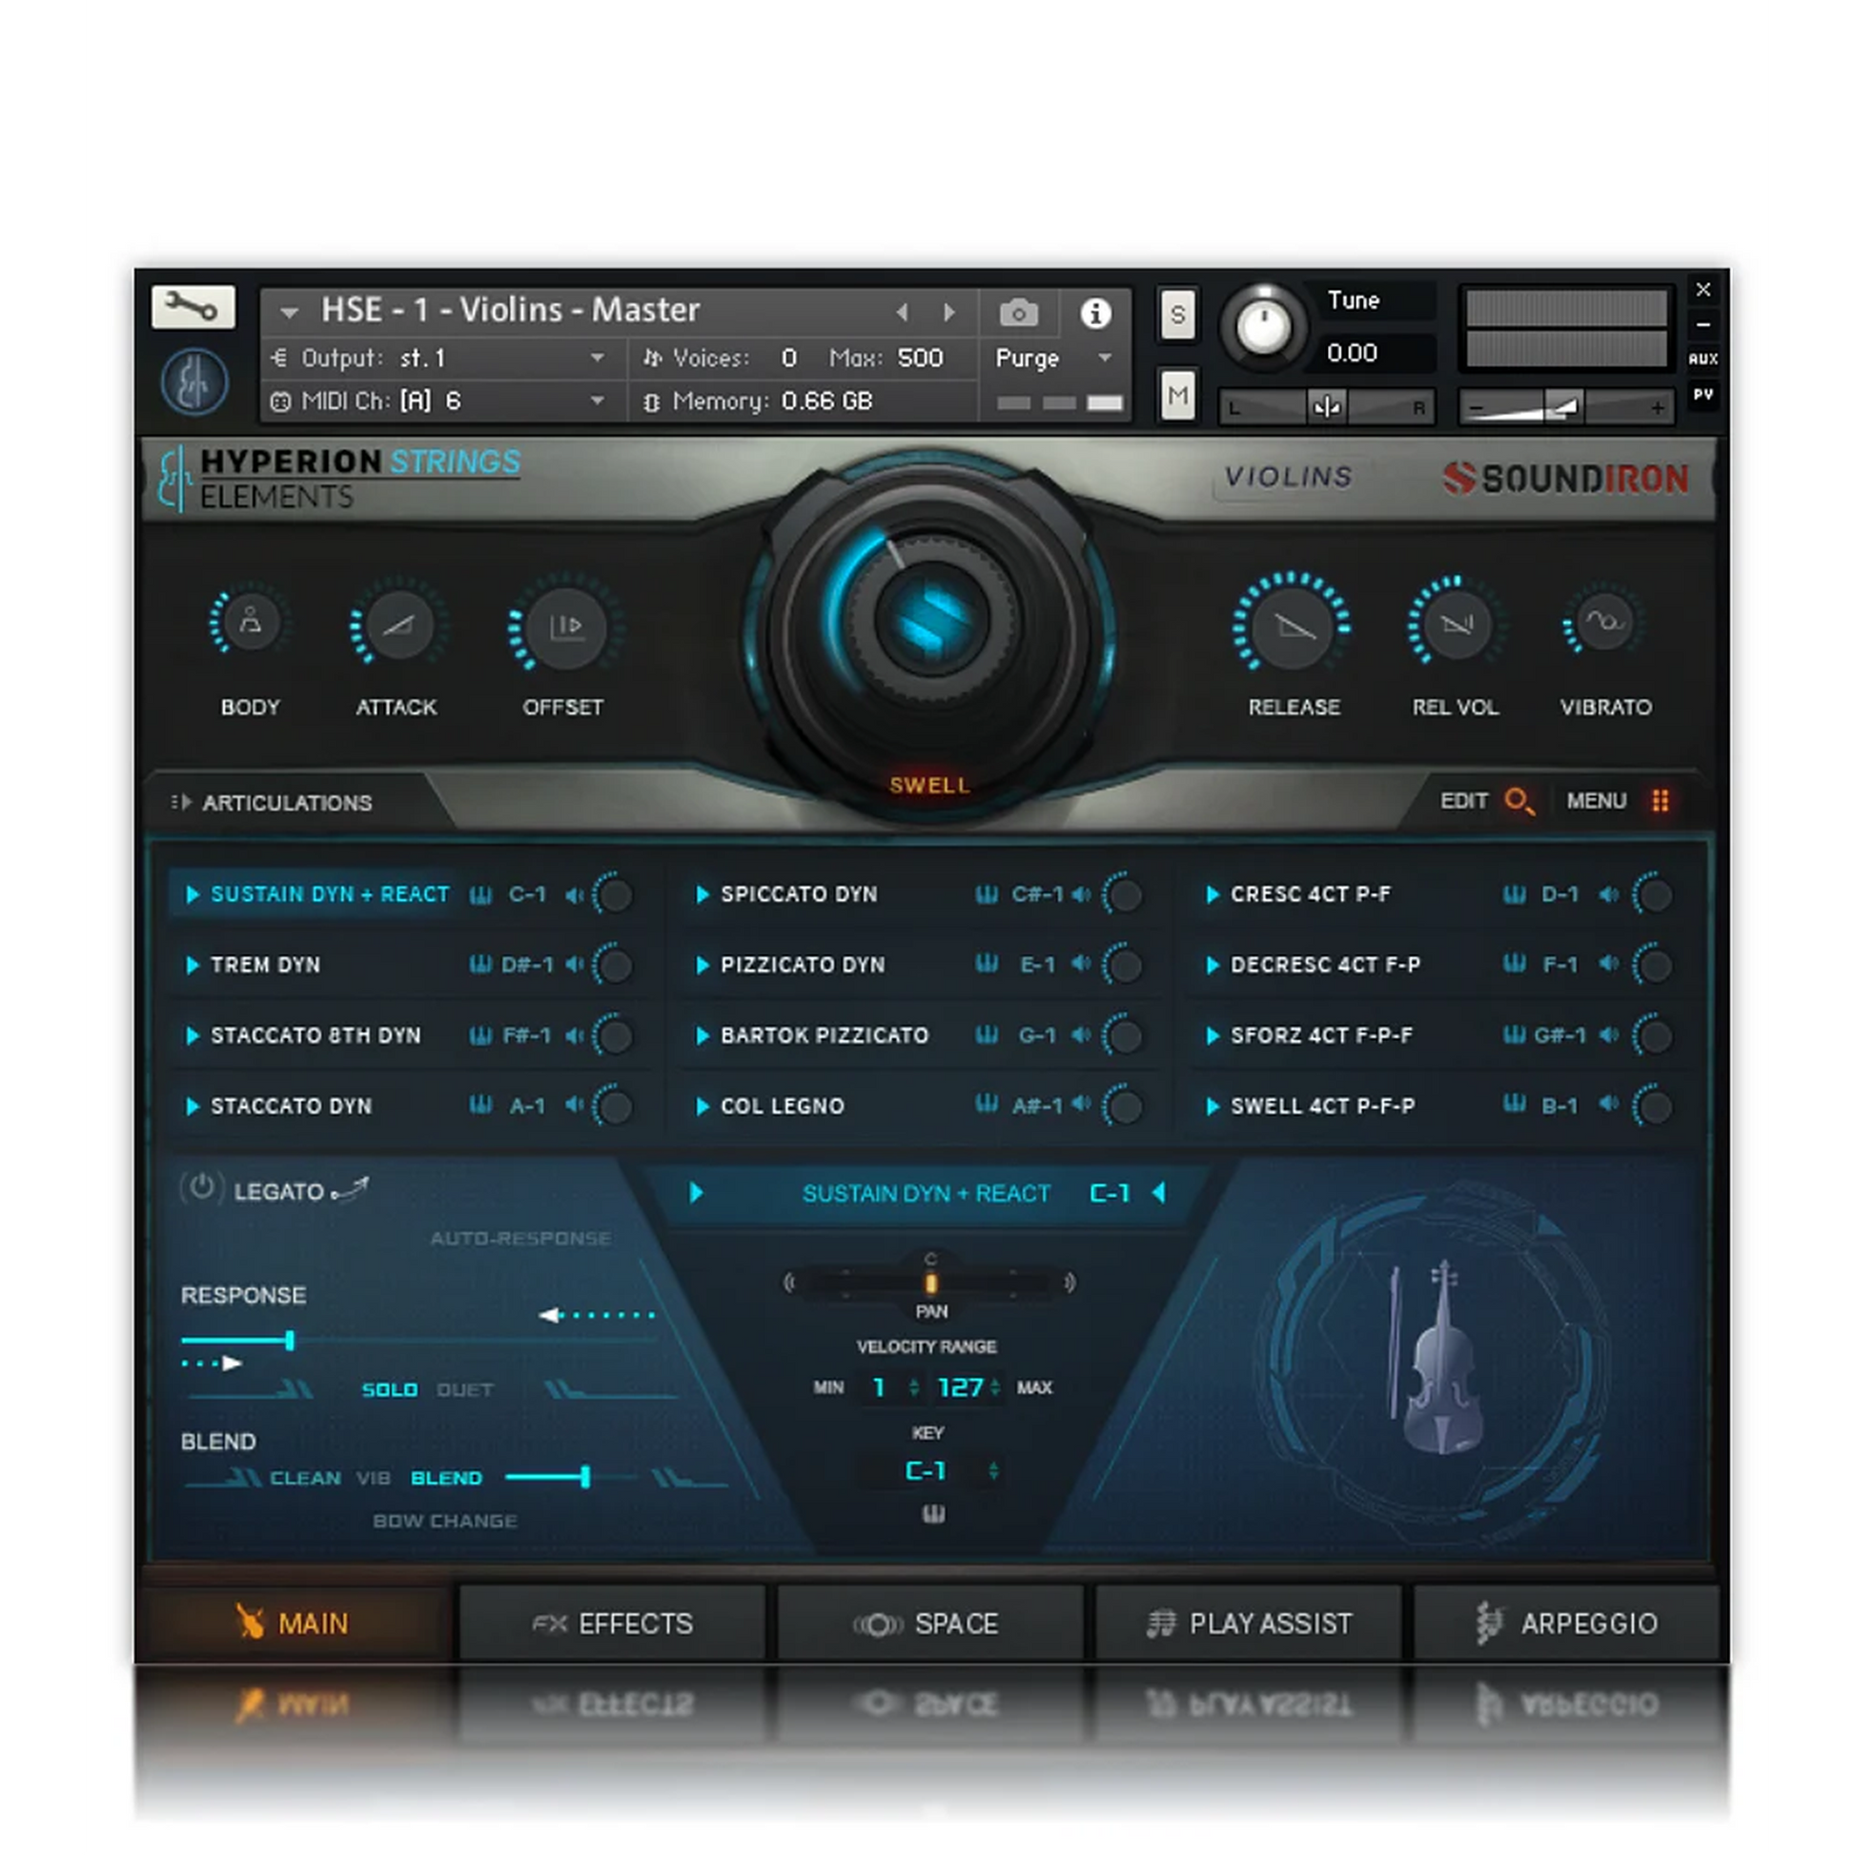The height and width of the screenshot is (1855, 1855).
Task: Select SOLO response mode
Action: pyautogui.click(x=390, y=1390)
